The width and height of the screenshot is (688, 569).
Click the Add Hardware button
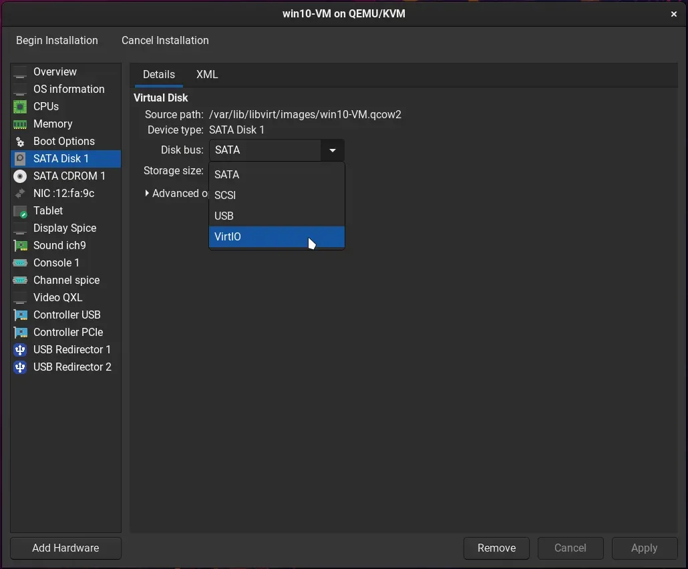tap(66, 548)
